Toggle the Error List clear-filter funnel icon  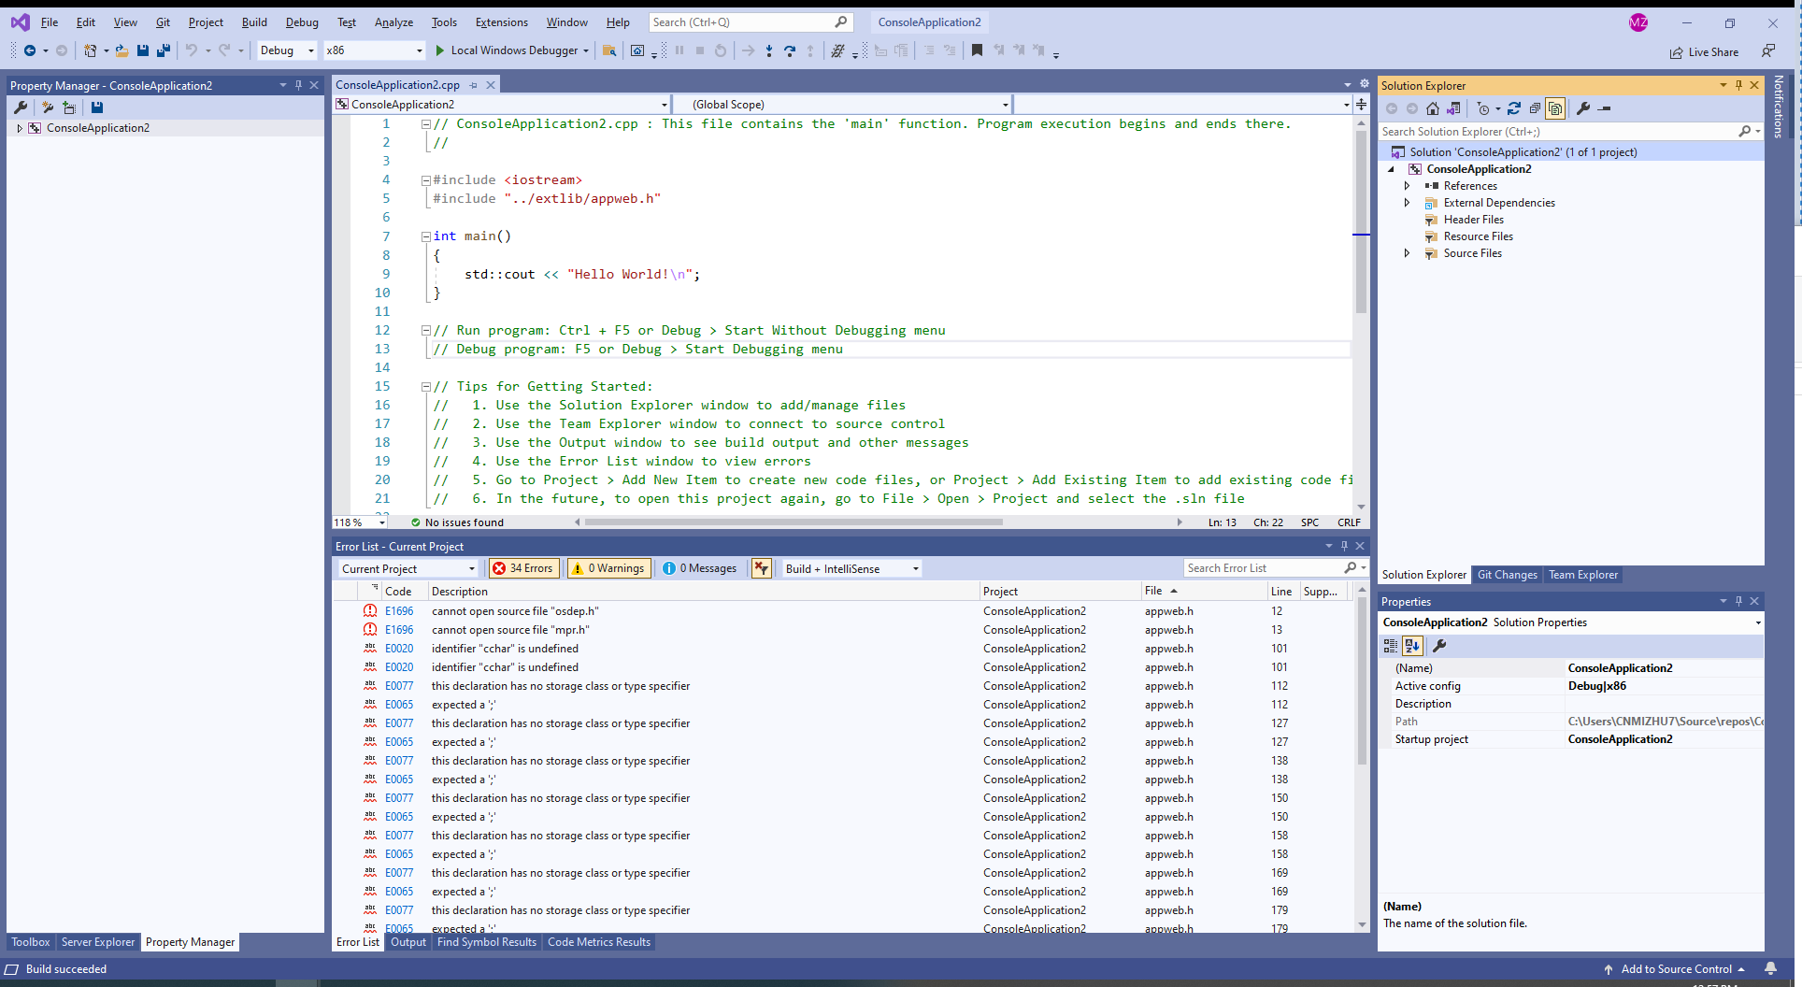click(x=762, y=568)
